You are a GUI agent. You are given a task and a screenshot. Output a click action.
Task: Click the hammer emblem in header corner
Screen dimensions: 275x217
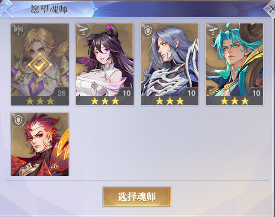pos(7,9)
